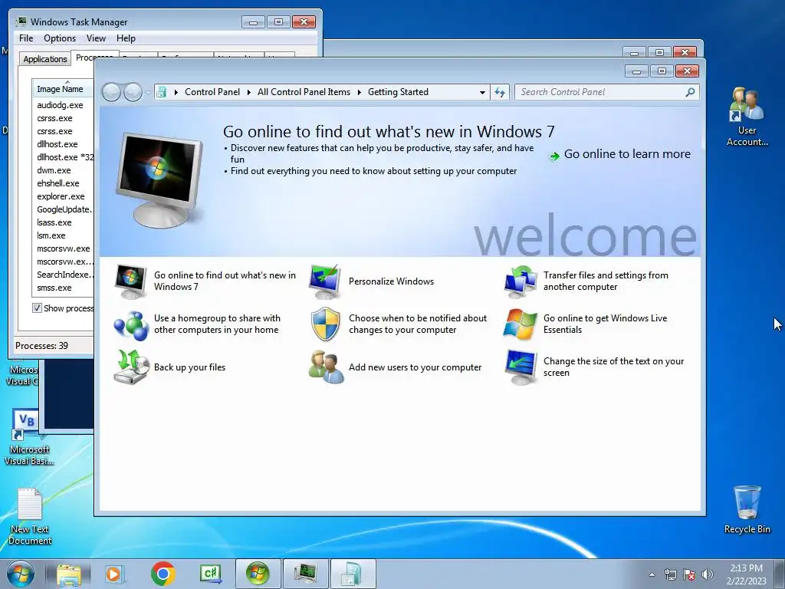Click Go online to learn more link

tap(627, 154)
